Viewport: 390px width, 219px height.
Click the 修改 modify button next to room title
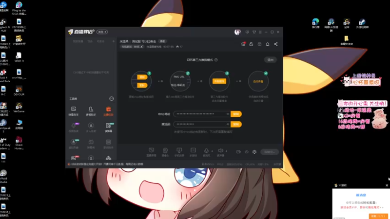(162, 41)
